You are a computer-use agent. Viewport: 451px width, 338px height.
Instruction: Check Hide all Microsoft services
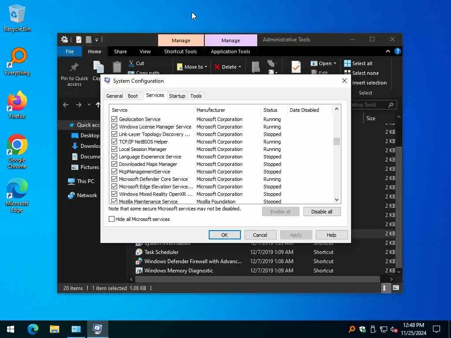coord(111,219)
